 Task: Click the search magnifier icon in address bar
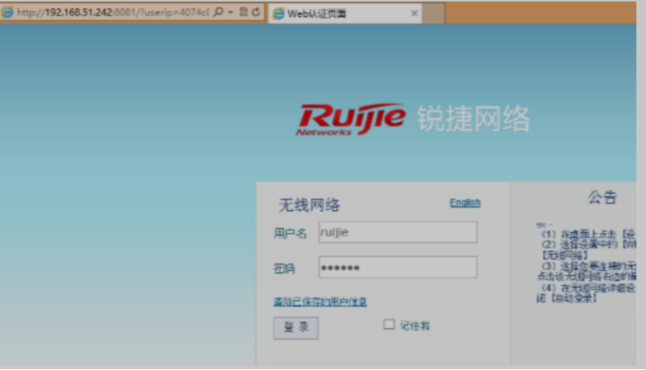point(218,12)
